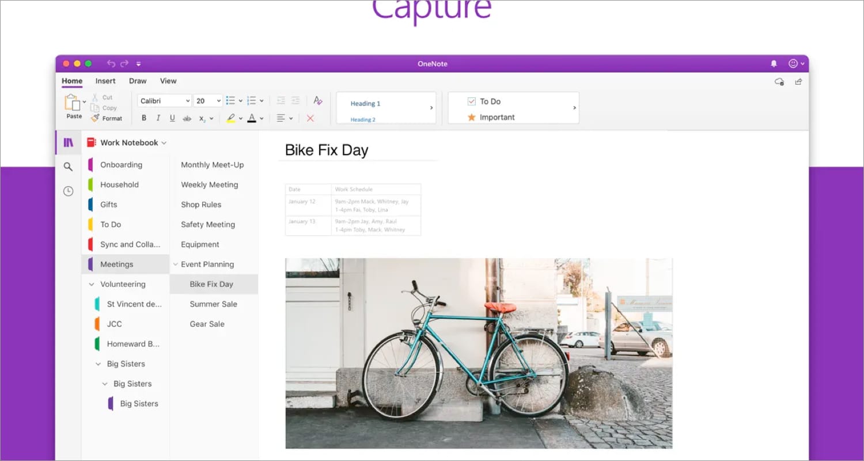Open the To Do section
The image size is (864, 461).
126,225
